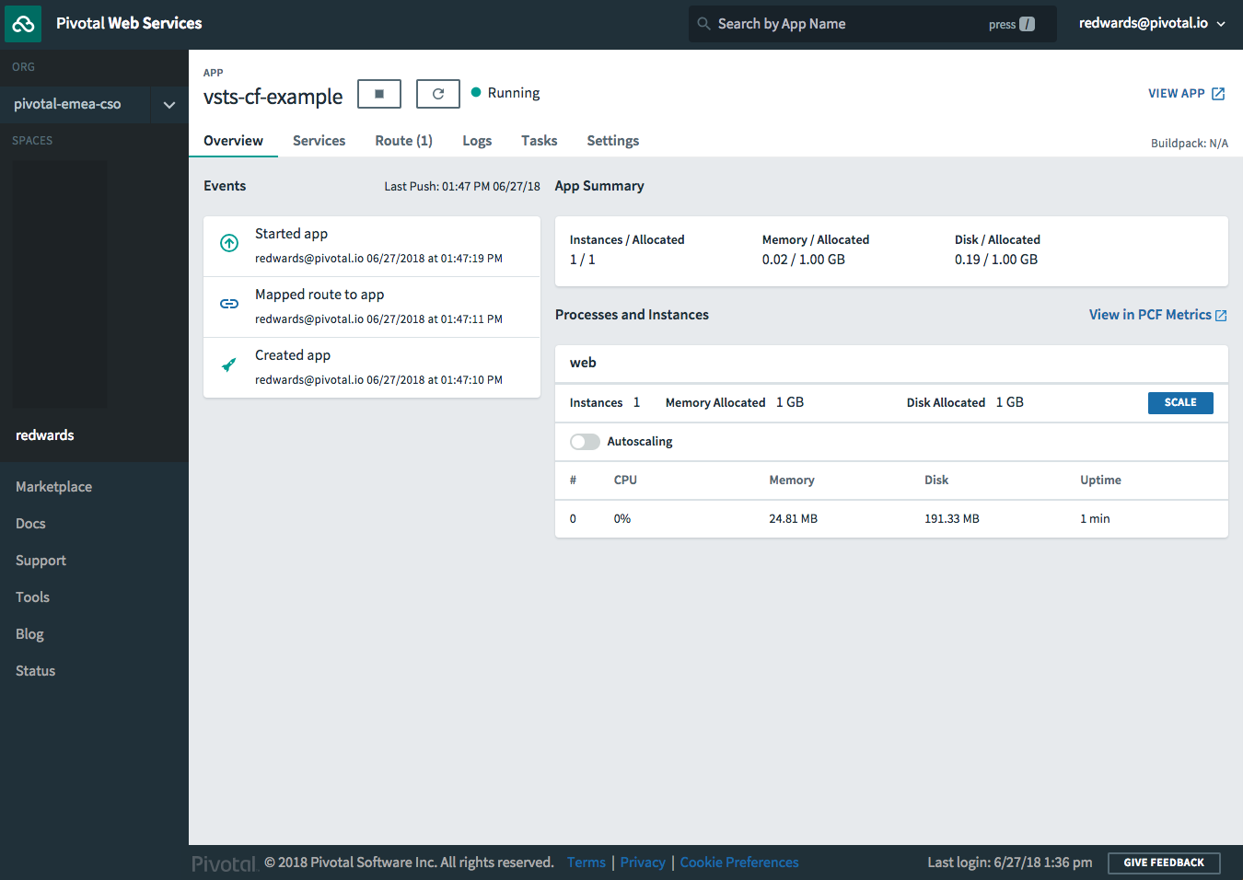
Task: Click the 1 min uptime value
Action: point(1095,519)
